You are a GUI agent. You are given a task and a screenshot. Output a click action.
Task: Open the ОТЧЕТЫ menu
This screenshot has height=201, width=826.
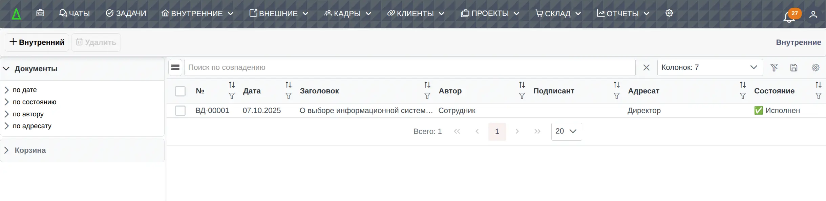pos(622,13)
